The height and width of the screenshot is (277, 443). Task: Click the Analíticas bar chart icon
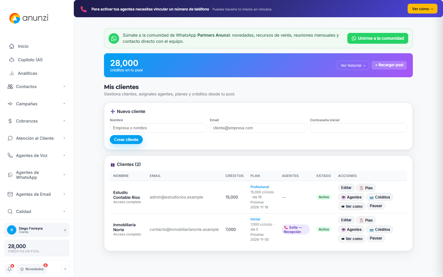tap(12, 73)
